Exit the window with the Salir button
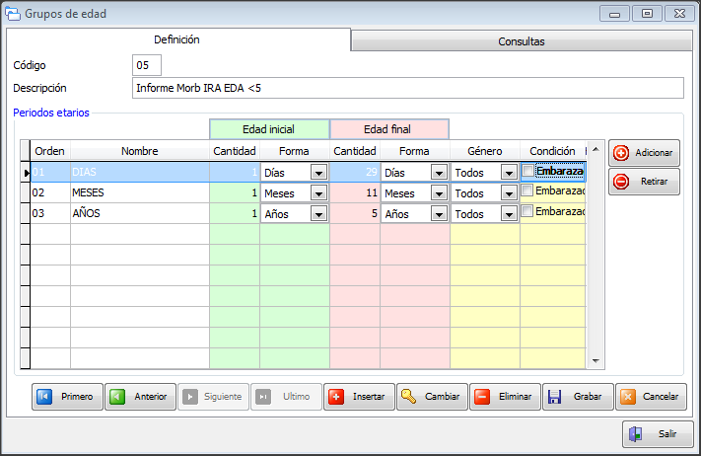The image size is (701, 456). (658, 433)
